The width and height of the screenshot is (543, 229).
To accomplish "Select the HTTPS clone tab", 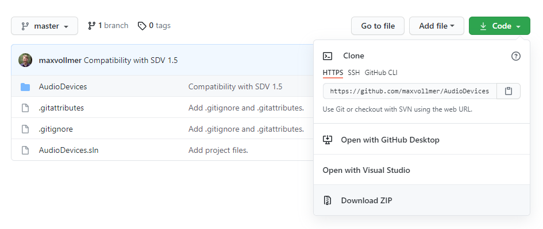I will [x=333, y=73].
